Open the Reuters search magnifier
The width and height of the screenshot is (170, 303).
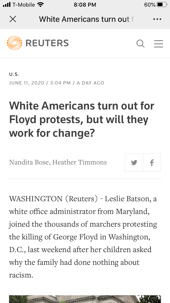point(140,44)
